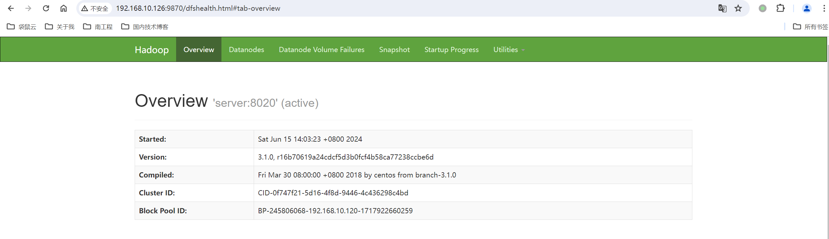
Task: Click the 'server:8020' (active) subtitle
Action: [265, 103]
